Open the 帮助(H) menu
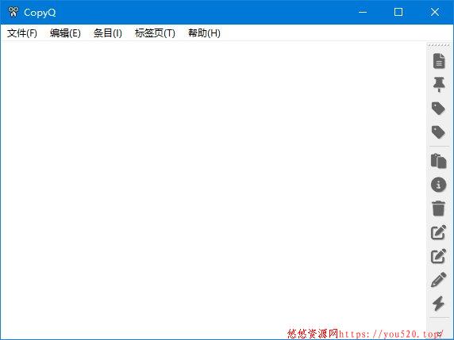 point(204,33)
